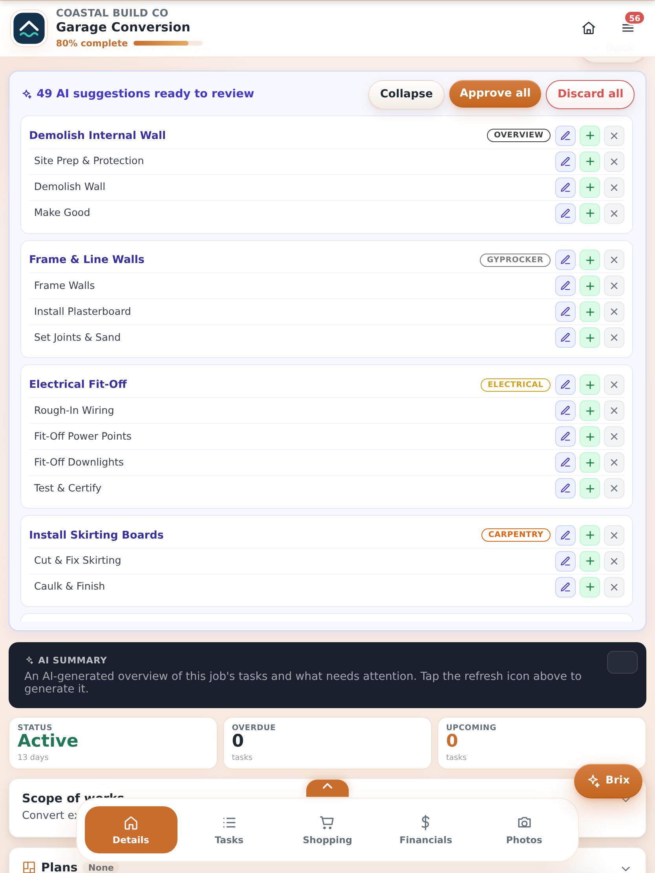Select the CARPENTRY tag
Image resolution: width=655 pixels, height=873 pixels.
coord(516,534)
